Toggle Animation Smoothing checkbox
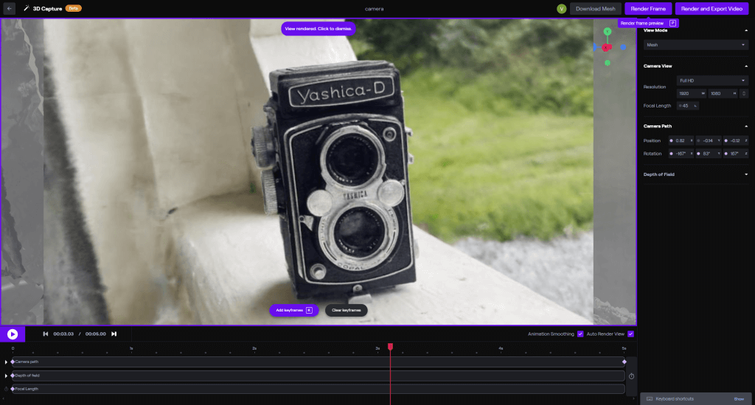This screenshot has height=405, width=755. (580, 334)
